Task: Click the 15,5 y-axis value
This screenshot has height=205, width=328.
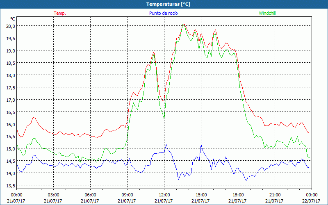Action: [10, 137]
